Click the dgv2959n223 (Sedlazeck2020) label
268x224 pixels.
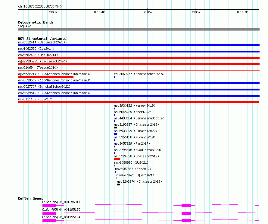point(42,61)
